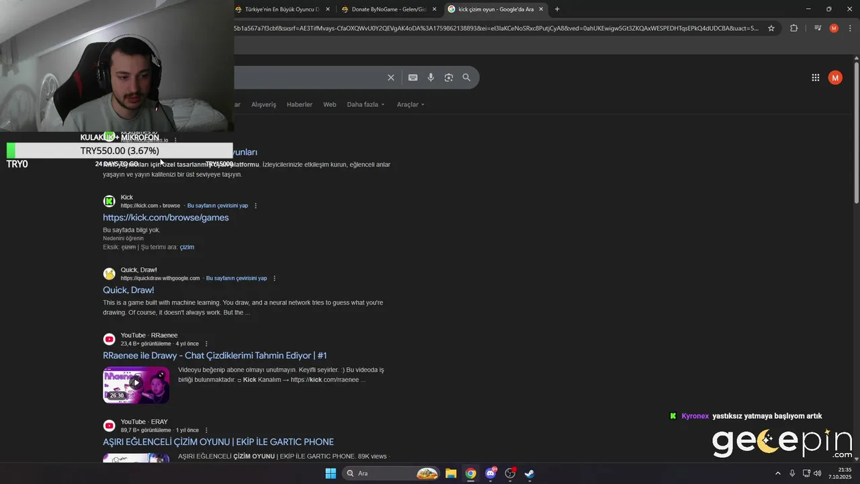The height and width of the screenshot is (484, 860).
Task: Translate the Quick, Draw! page link
Action: tap(236, 278)
